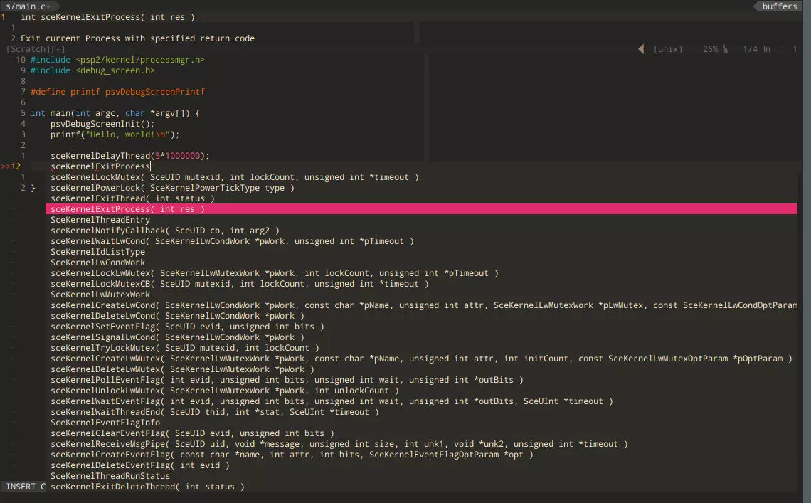Click the INSERT mode indicator
The height and width of the screenshot is (503, 811).
click(21, 487)
